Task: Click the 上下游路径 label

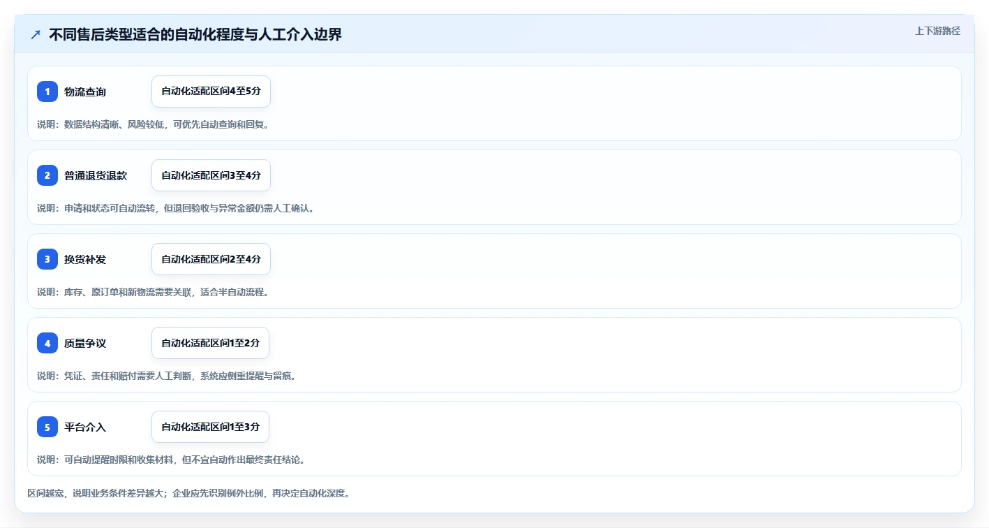Action: (937, 31)
